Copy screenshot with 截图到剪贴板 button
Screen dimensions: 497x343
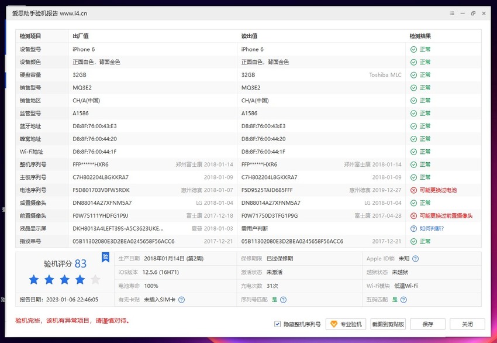tap(388, 324)
